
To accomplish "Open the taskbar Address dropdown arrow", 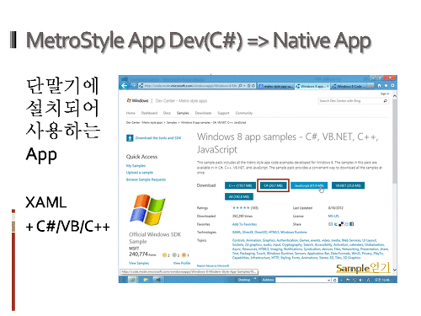I will [329, 280].
